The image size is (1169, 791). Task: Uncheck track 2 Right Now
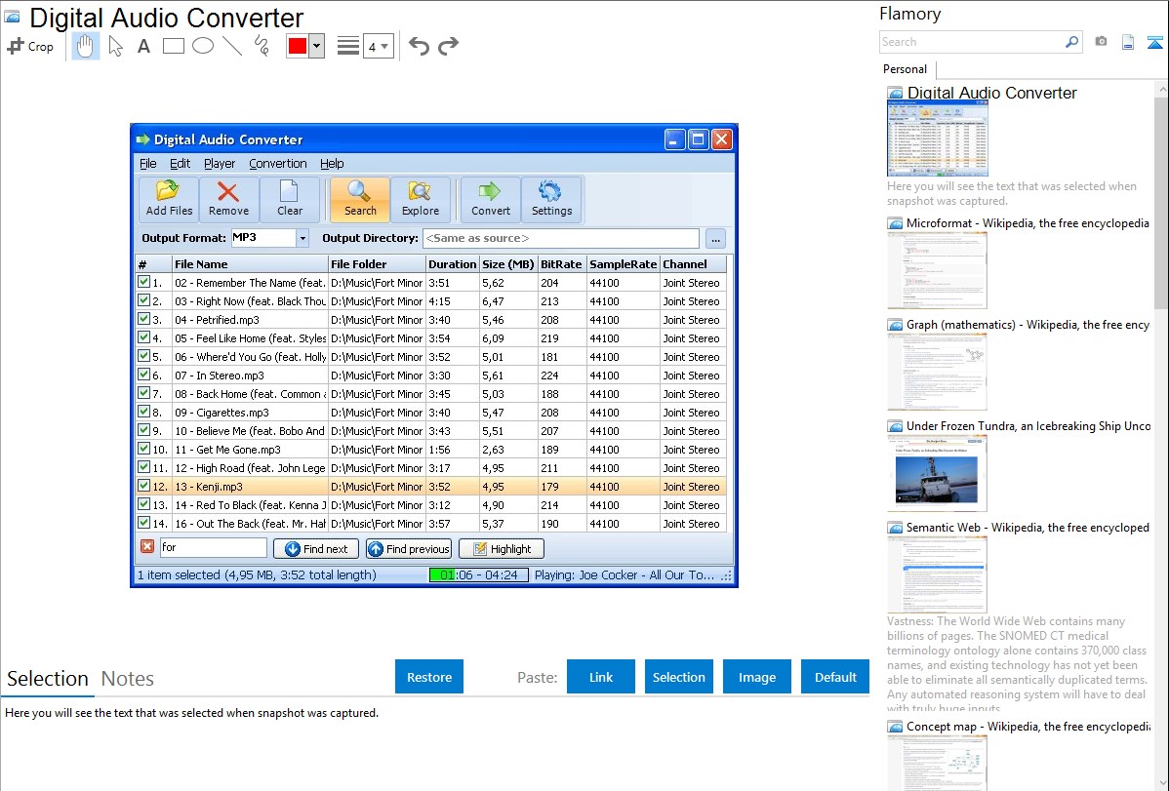click(143, 300)
